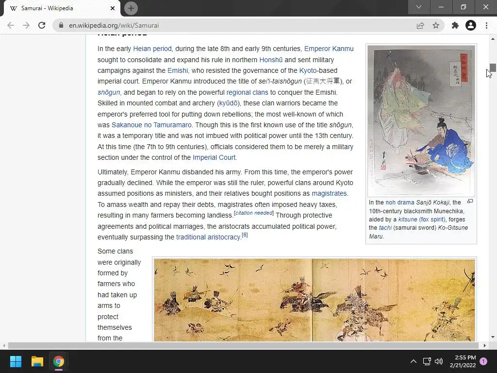Open the blacksmith Munechika woodblock image
The width and height of the screenshot is (497, 373).
[x=421, y=120]
